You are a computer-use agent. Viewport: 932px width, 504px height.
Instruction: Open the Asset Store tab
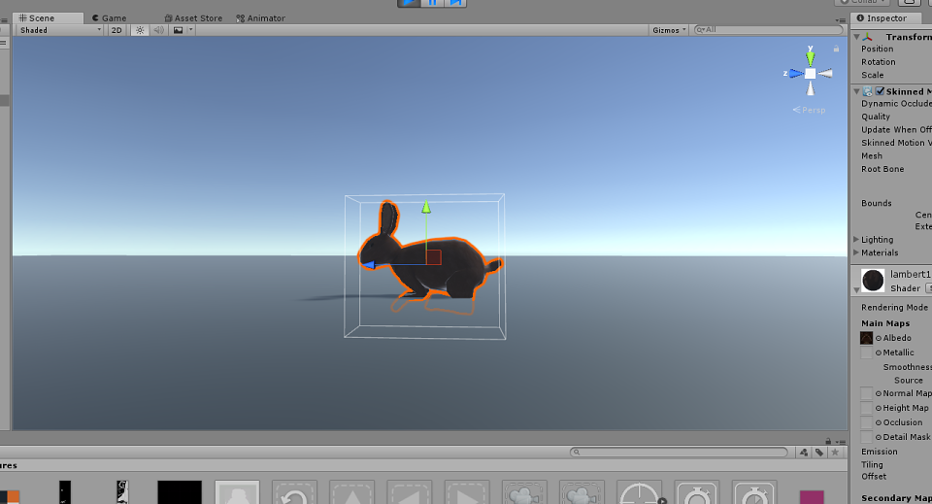click(193, 17)
